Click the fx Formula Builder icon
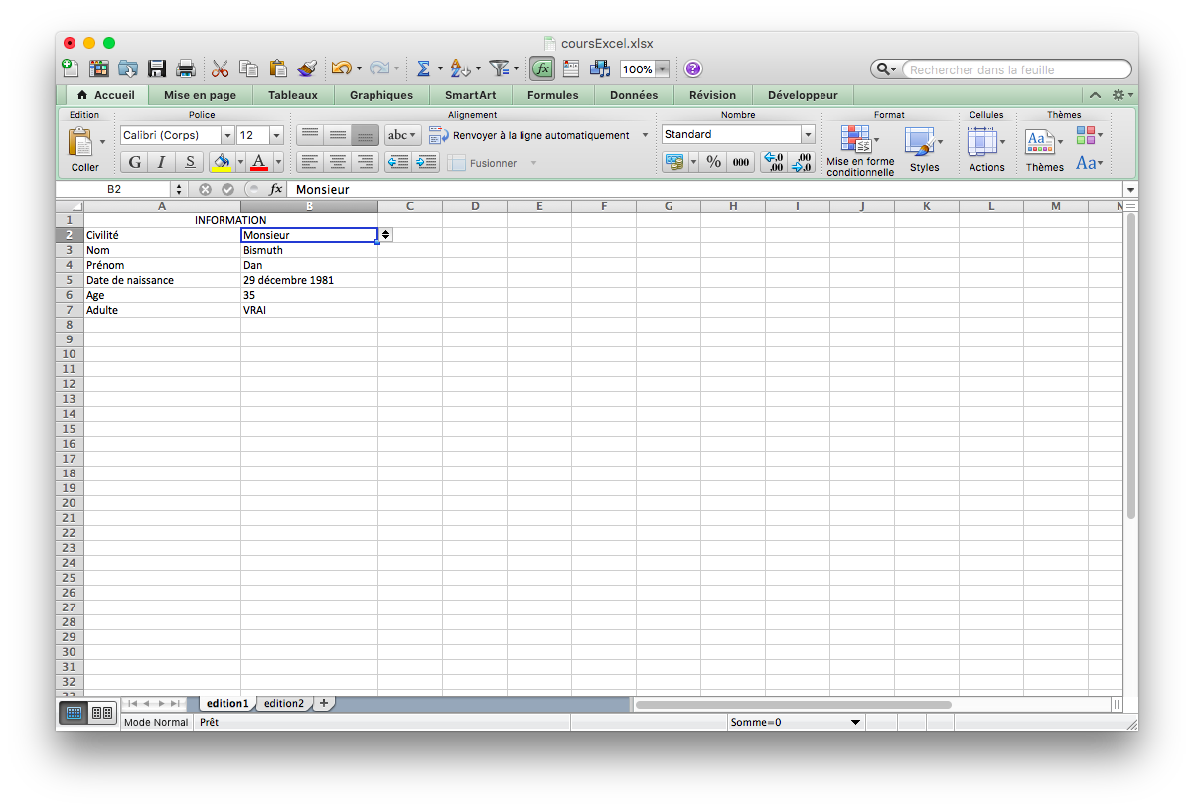 pyautogui.click(x=542, y=68)
